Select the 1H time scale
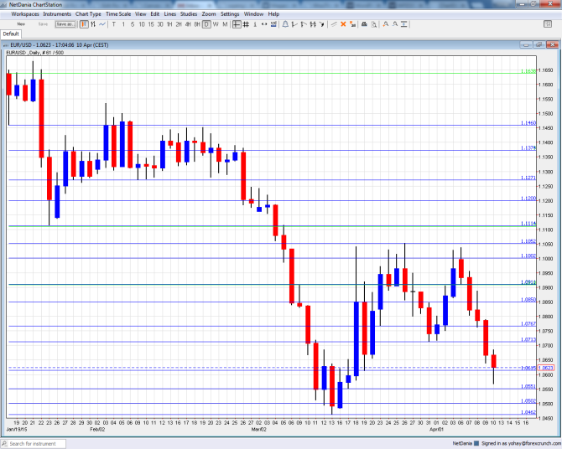The width and height of the screenshot is (562, 449). [169, 24]
